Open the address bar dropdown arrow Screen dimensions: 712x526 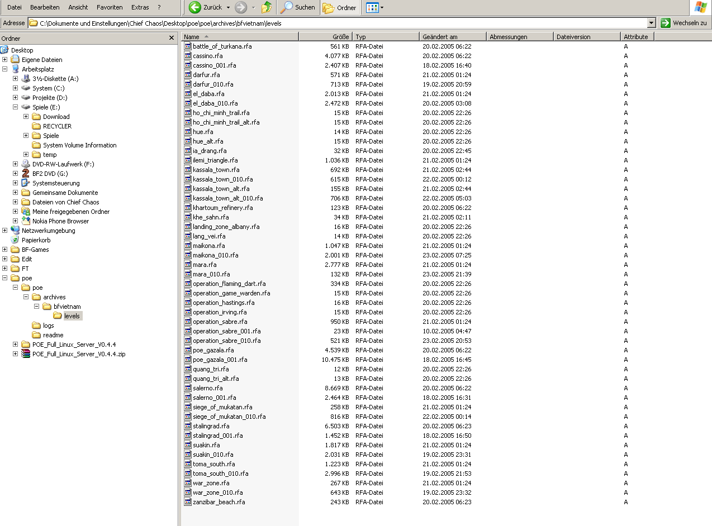coord(651,23)
